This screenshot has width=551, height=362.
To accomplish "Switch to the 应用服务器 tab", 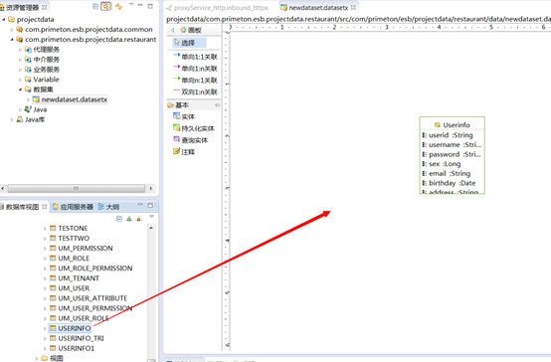I will (73, 207).
